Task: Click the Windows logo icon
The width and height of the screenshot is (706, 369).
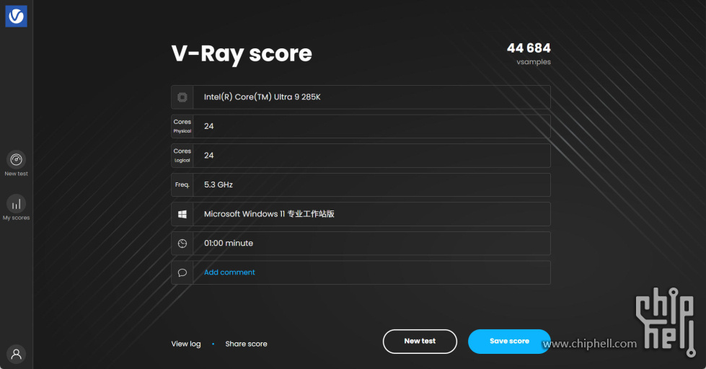Action: click(x=182, y=214)
